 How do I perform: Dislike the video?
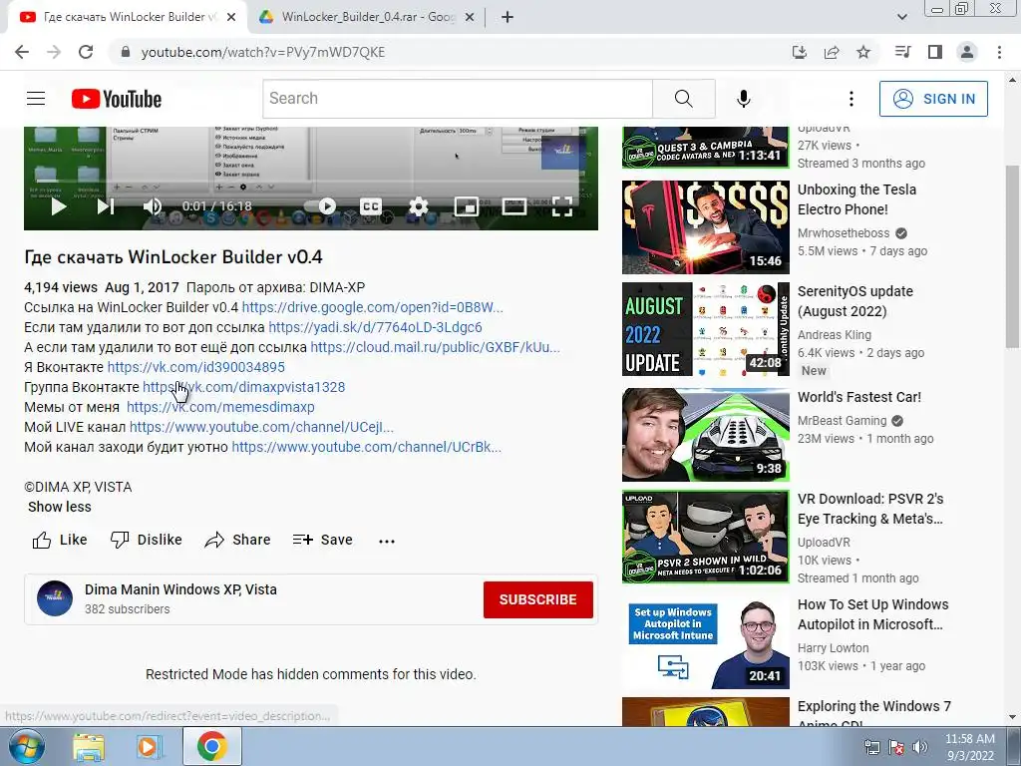pos(146,540)
